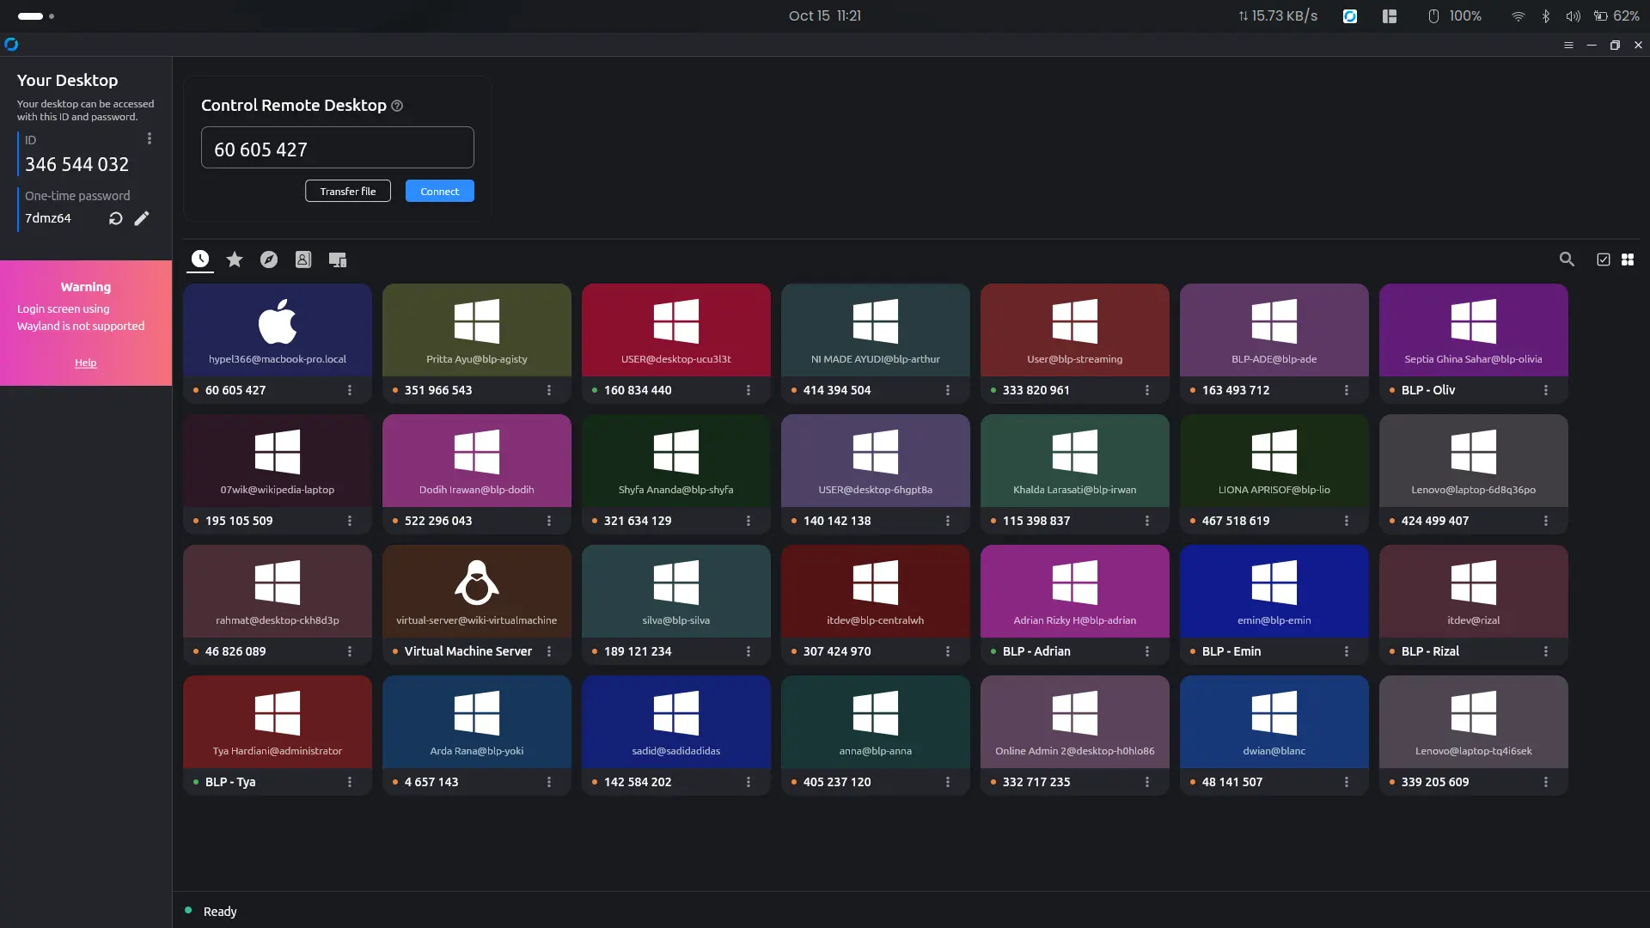Click the Transfer file button
The width and height of the screenshot is (1650, 928).
coord(348,191)
